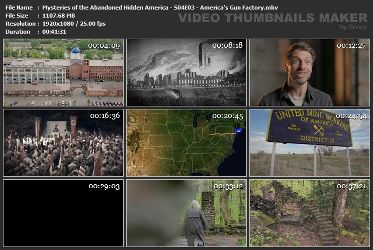Click the timestamp 00:29:03

click(104, 186)
